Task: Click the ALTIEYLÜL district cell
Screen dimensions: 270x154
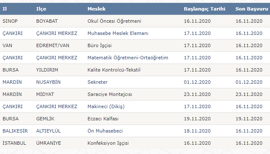Action: tap(48, 131)
